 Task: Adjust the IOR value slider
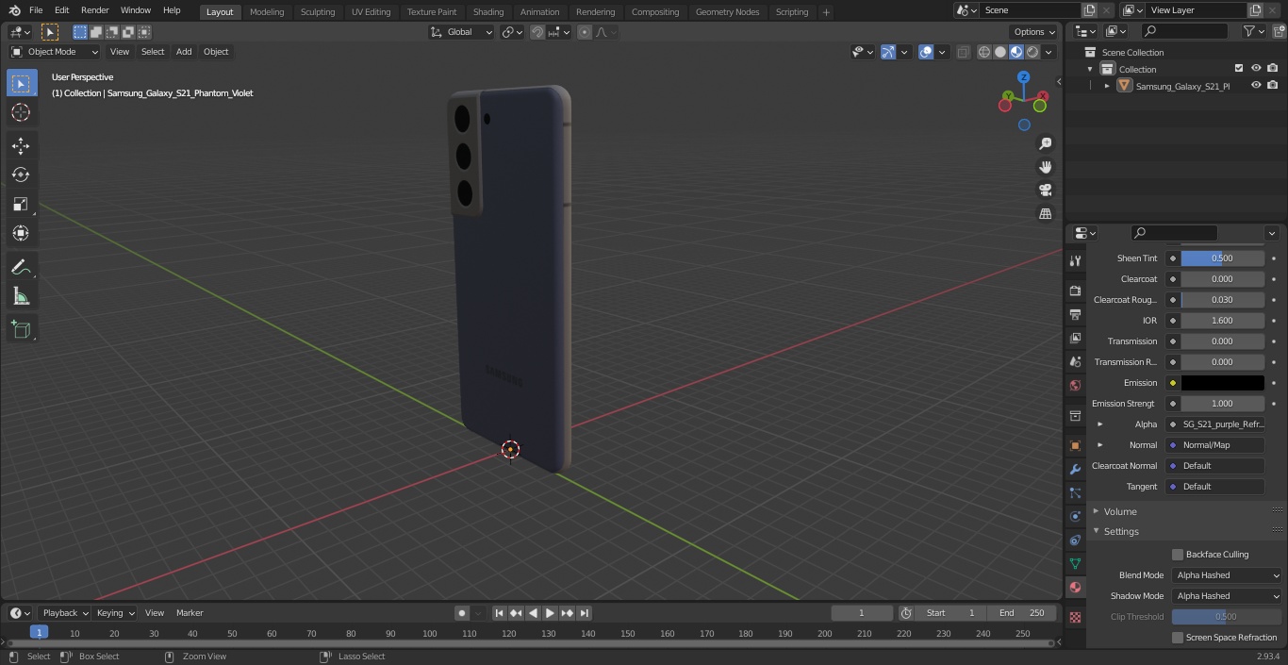1222,321
